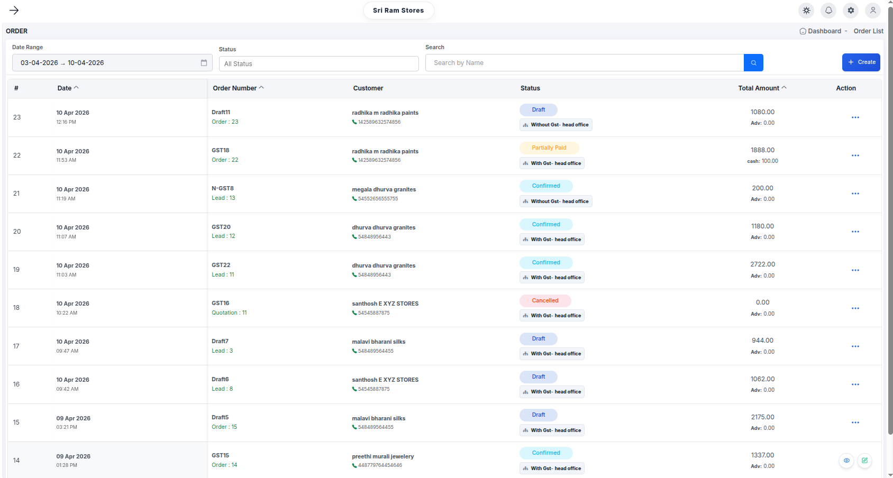This screenshot has width=893, height=478.
Task: Click the eye view icon for order 14
Action: point(846,461)
